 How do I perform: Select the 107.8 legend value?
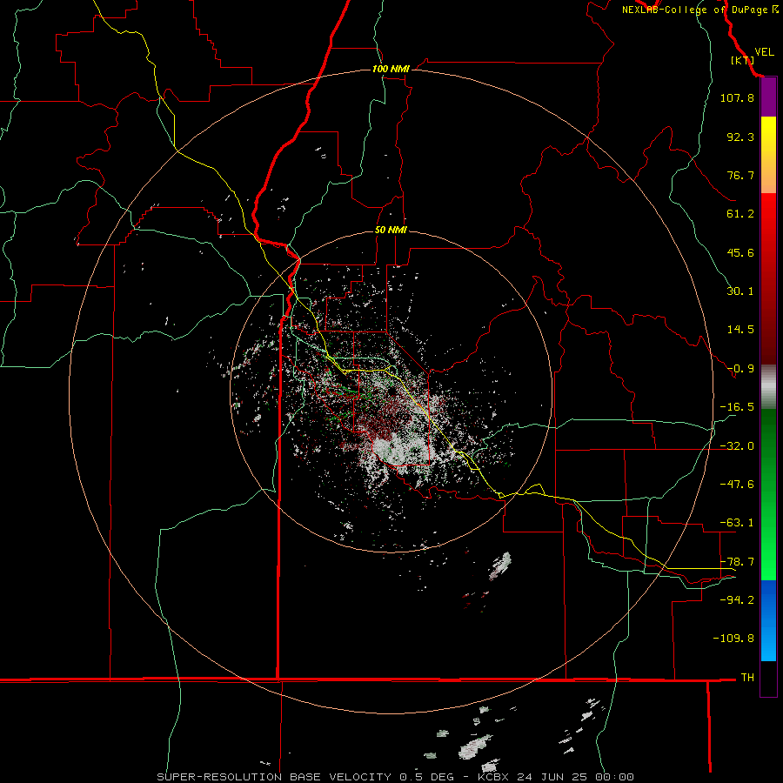(737, 97)
